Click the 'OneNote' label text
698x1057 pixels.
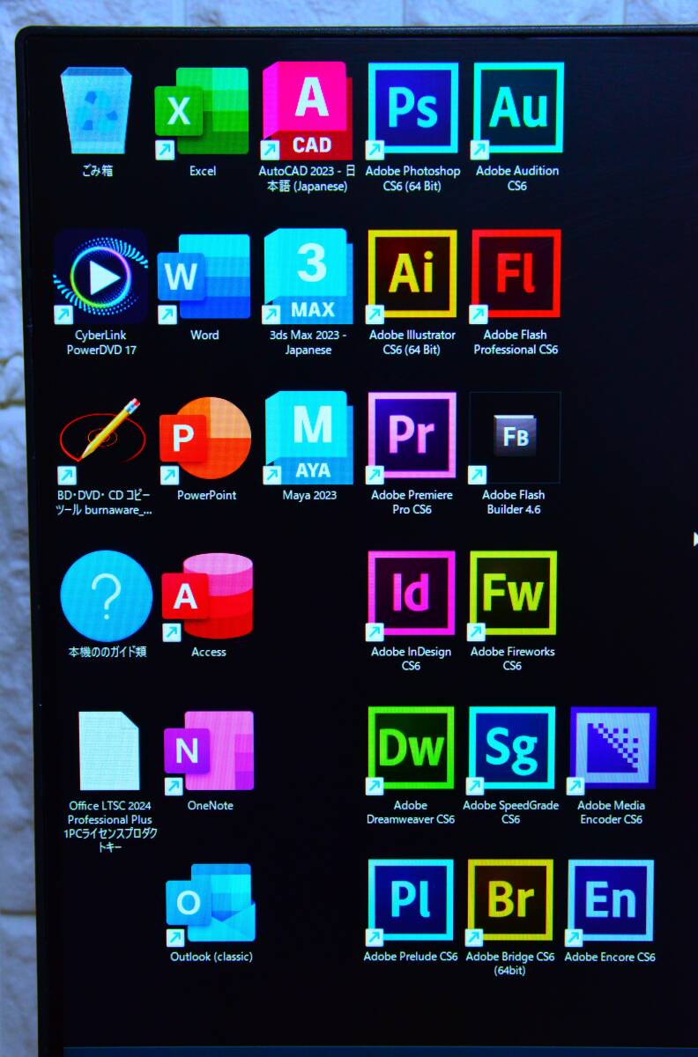coord(210,805)
